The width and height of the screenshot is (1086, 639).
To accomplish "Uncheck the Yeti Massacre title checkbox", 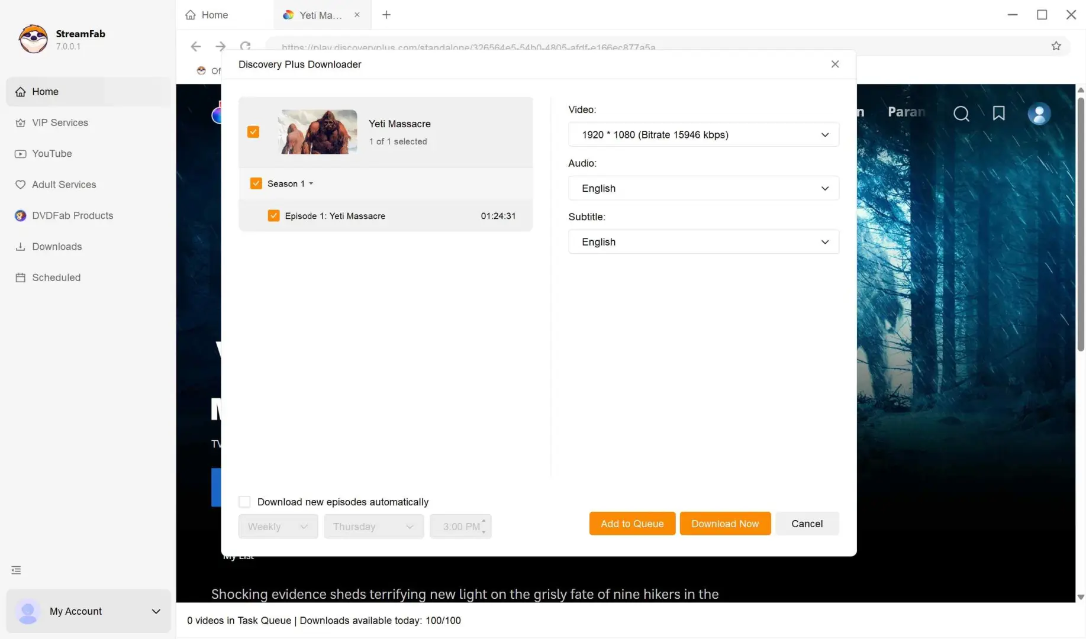I will tap(253, 132).
